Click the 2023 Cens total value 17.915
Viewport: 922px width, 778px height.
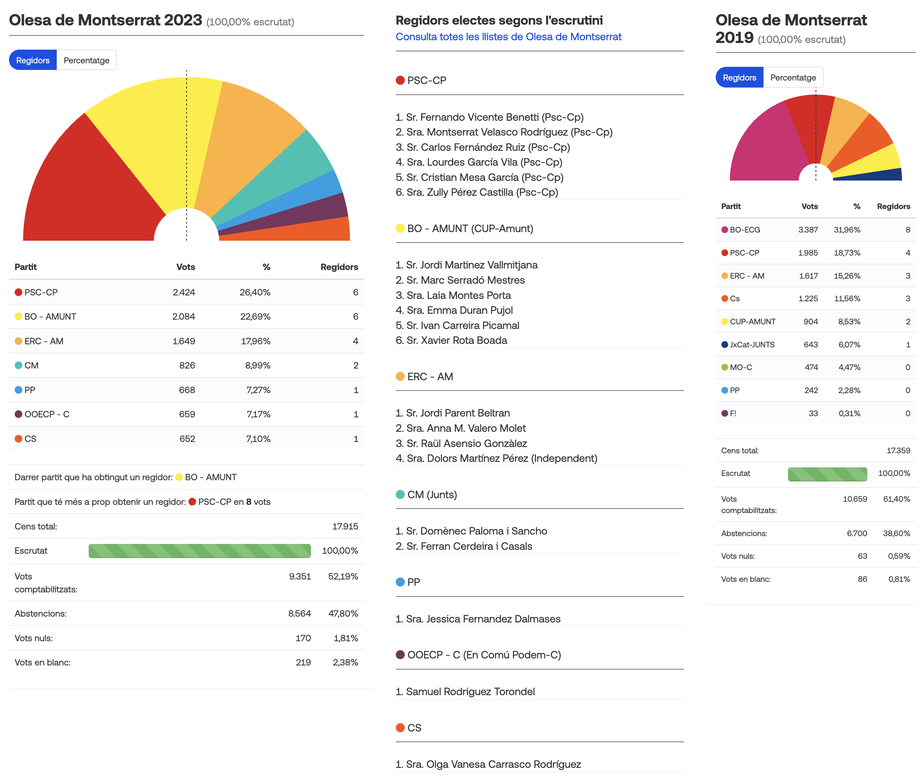click(345, 526)
